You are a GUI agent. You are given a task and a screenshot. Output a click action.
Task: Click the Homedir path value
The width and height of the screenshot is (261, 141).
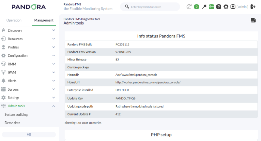(136, 75)
